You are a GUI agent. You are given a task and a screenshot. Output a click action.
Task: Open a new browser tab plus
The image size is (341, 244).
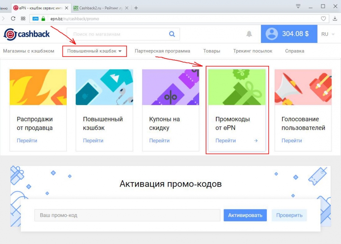(x=136, y=8)
